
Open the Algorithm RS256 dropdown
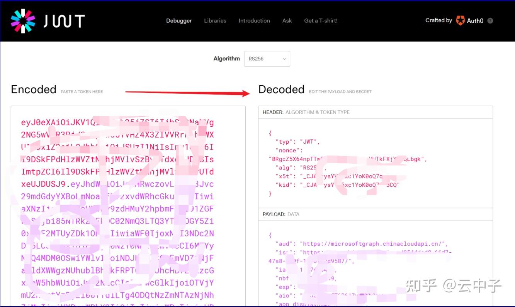tap(267, 59)
